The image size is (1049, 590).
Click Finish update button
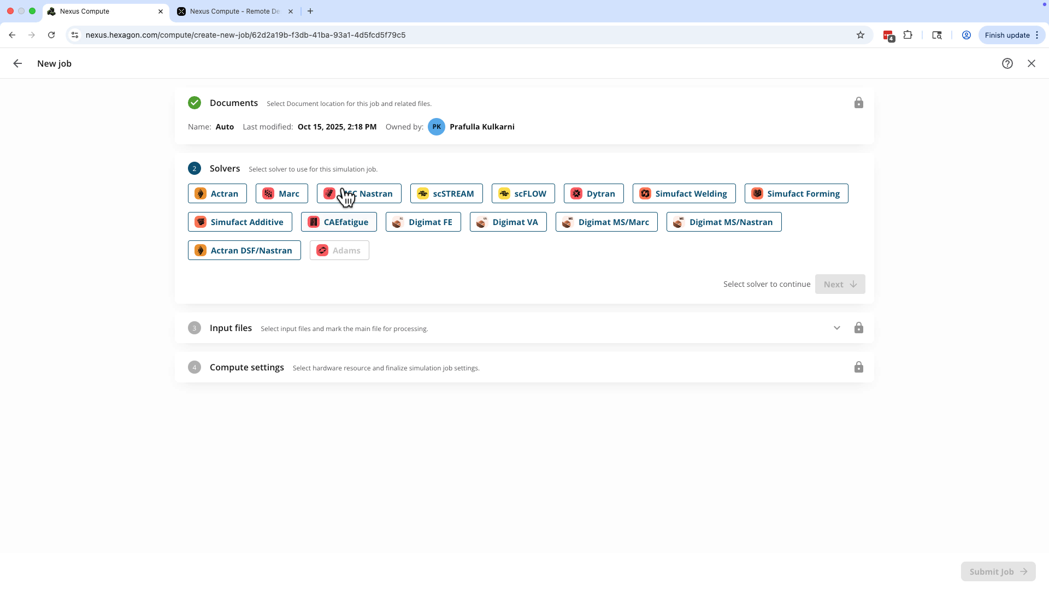1007,35
